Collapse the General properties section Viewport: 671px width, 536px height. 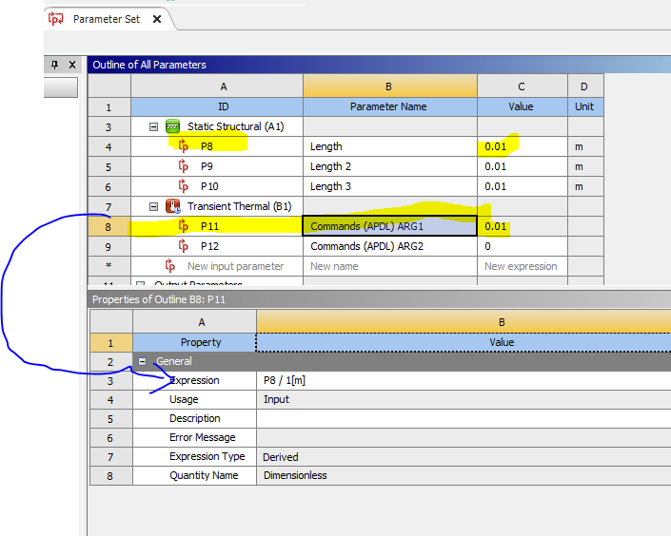pyautogui.click(x=142, y=361)
